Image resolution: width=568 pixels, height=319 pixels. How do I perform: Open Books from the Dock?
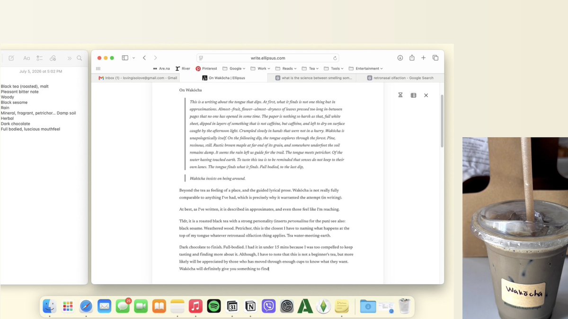click(x=159, y=306)
